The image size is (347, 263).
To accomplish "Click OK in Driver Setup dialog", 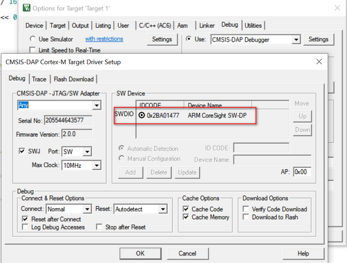I will click(x=141, y=254).
